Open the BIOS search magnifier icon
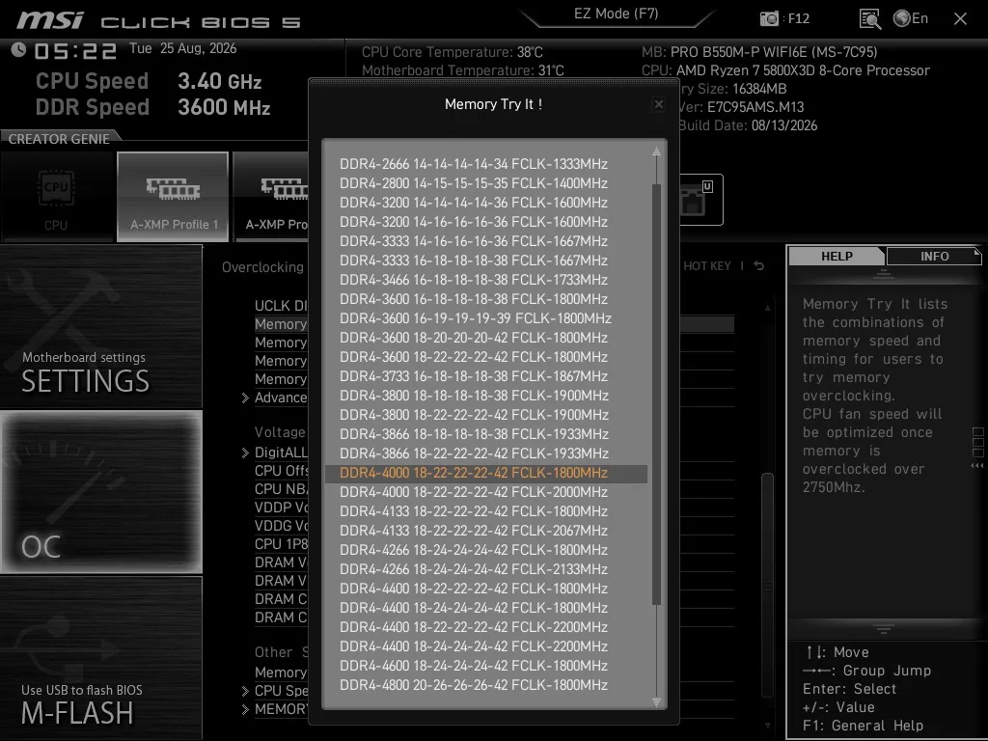 (x=869, y=19)
